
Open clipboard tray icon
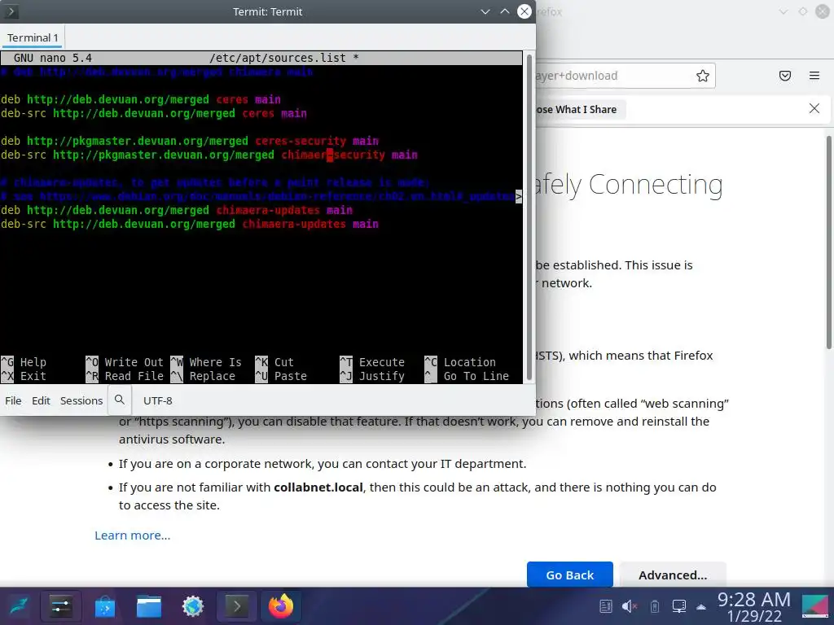[x=606, y=606]
